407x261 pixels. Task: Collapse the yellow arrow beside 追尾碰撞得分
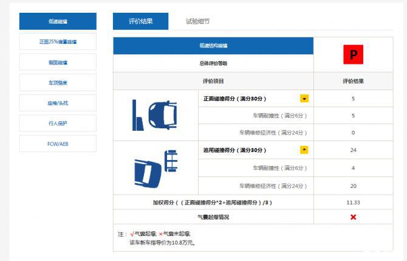coord(304,150)
